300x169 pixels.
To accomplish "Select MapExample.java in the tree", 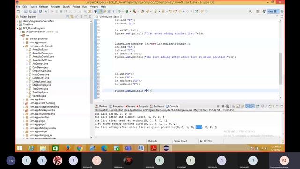I will click(42, 85).
